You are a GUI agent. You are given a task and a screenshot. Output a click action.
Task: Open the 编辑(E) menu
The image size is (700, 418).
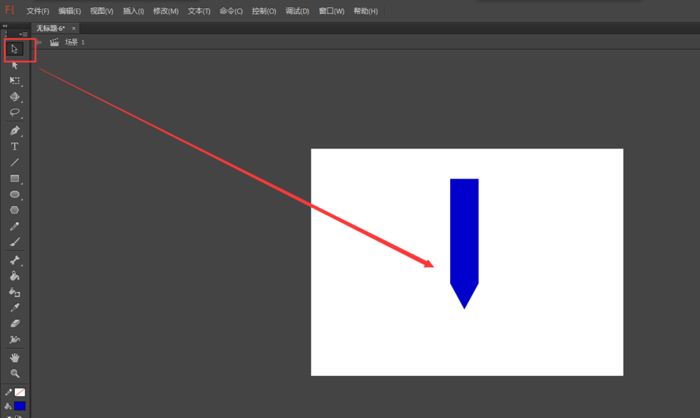(x=69, y=11)
